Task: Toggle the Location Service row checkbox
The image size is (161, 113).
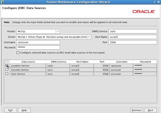Action: [7, 65]
